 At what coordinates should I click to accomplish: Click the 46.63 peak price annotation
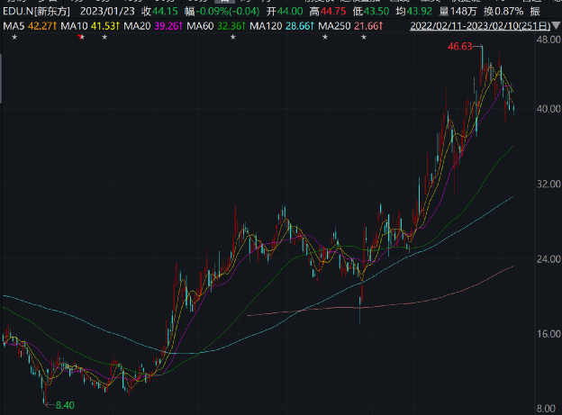pyautogui.click(x=460, y=47)
